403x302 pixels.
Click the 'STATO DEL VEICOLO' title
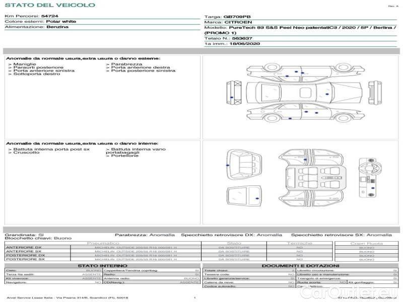pyautogui.click(x=49, y=5)
